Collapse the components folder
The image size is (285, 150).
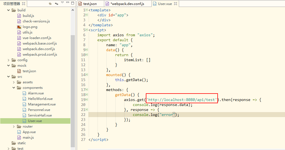tap(14, 88)
